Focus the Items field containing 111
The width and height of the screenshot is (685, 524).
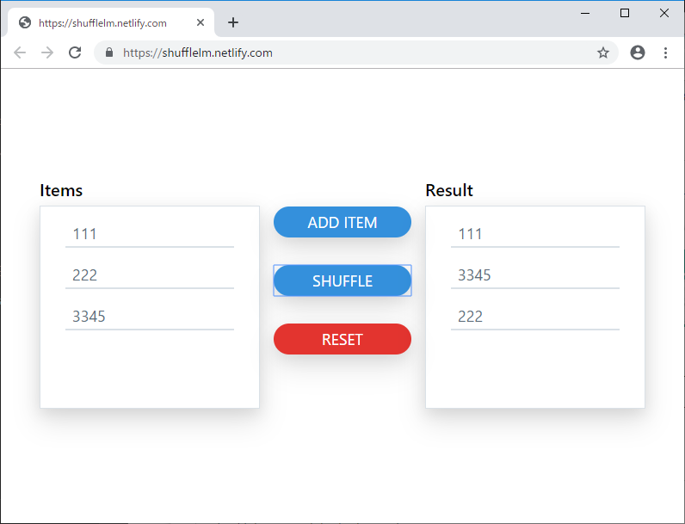coord(150,234)
